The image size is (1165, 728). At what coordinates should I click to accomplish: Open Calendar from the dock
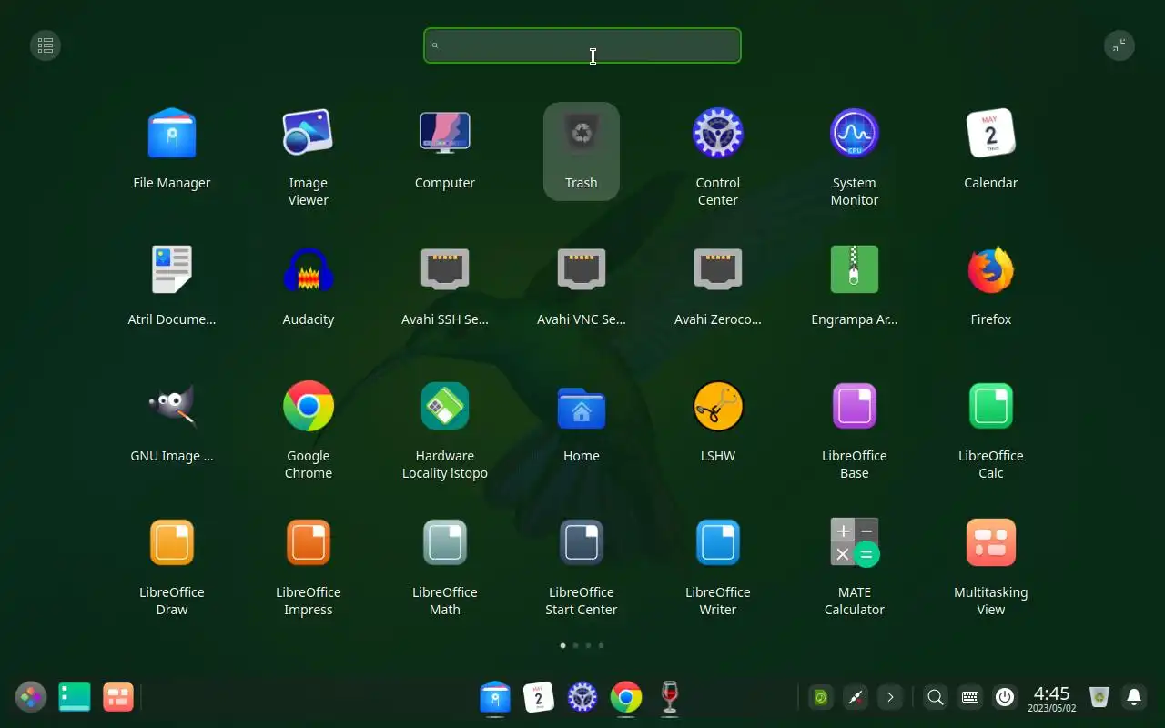(x=539, y=698)
